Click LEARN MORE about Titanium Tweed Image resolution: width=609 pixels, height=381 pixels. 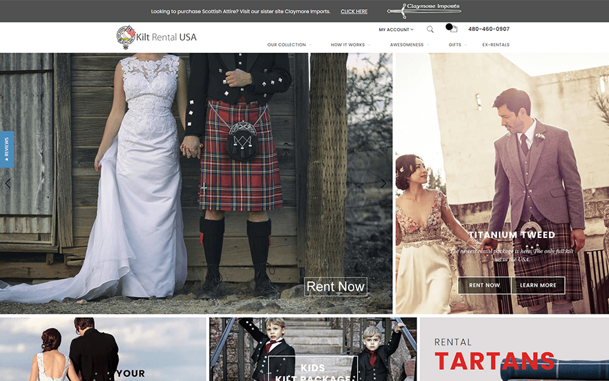(538, 285)
